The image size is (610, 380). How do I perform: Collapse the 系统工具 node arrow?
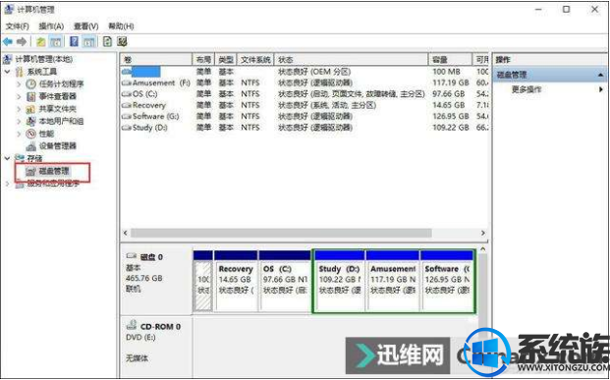(x=8, y=72)
